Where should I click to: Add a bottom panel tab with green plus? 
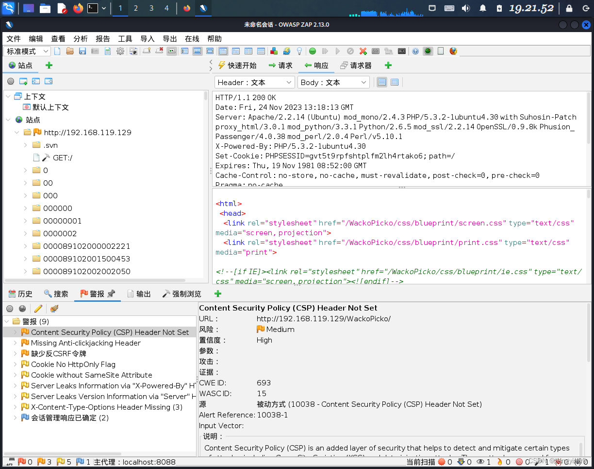pos(218,294)
